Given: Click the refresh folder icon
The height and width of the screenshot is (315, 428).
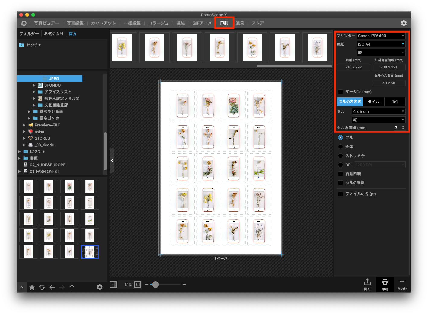Looking at the screenshot, I should point(42,287).
